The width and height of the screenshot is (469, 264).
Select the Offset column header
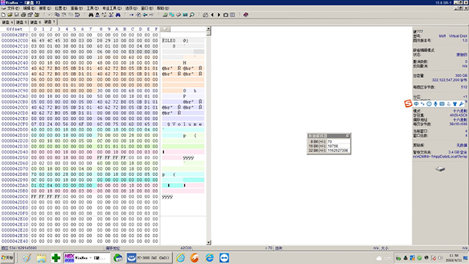pos(14,29)
